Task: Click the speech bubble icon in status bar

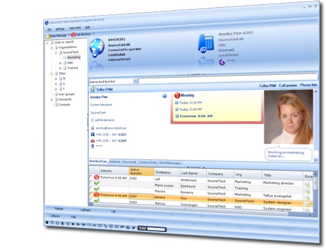Action: 89,225
